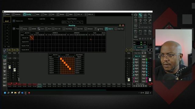Select the Floor bus button
The width and height of the screenshot is (195, 109).
click(144, 59)
